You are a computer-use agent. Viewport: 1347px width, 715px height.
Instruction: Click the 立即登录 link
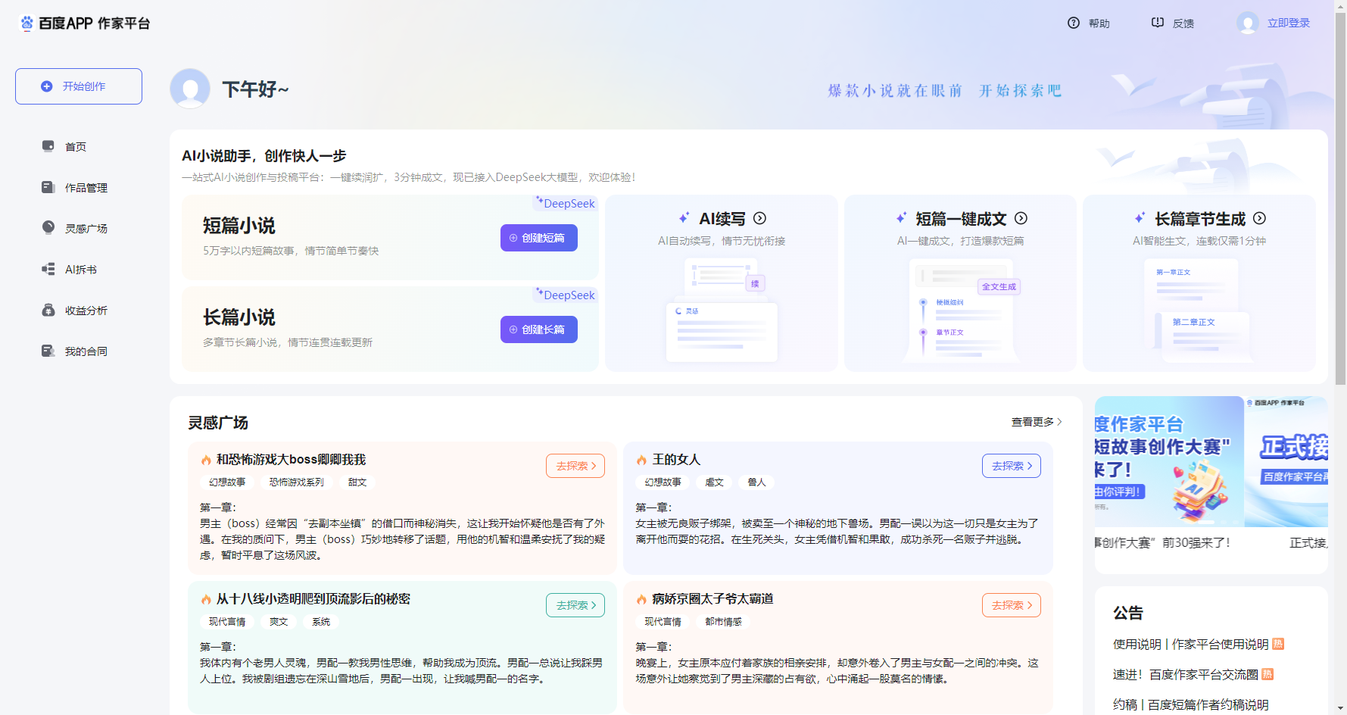point(1289,23)
